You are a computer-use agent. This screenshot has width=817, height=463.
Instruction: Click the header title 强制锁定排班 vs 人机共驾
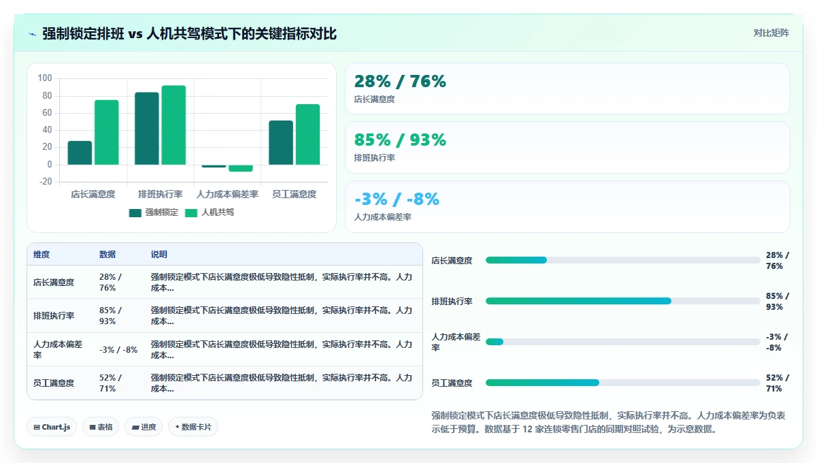189,34
